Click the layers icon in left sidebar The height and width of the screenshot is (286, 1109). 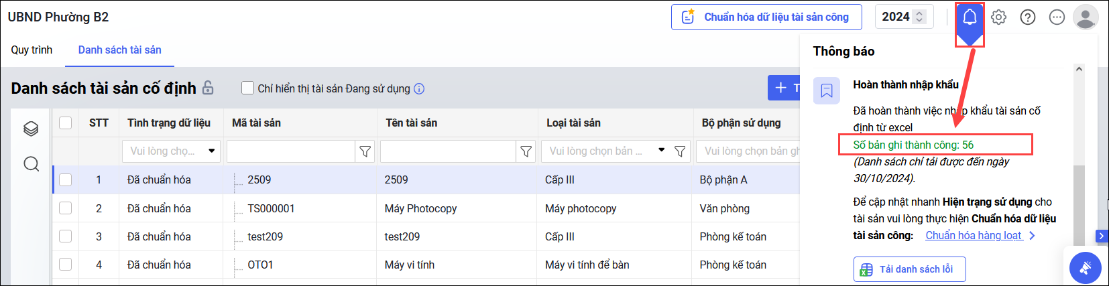click(31, 129)
